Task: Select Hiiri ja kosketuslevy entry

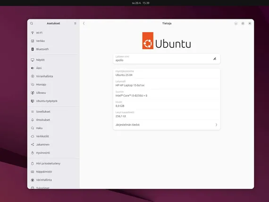Action: coord(53,163)
